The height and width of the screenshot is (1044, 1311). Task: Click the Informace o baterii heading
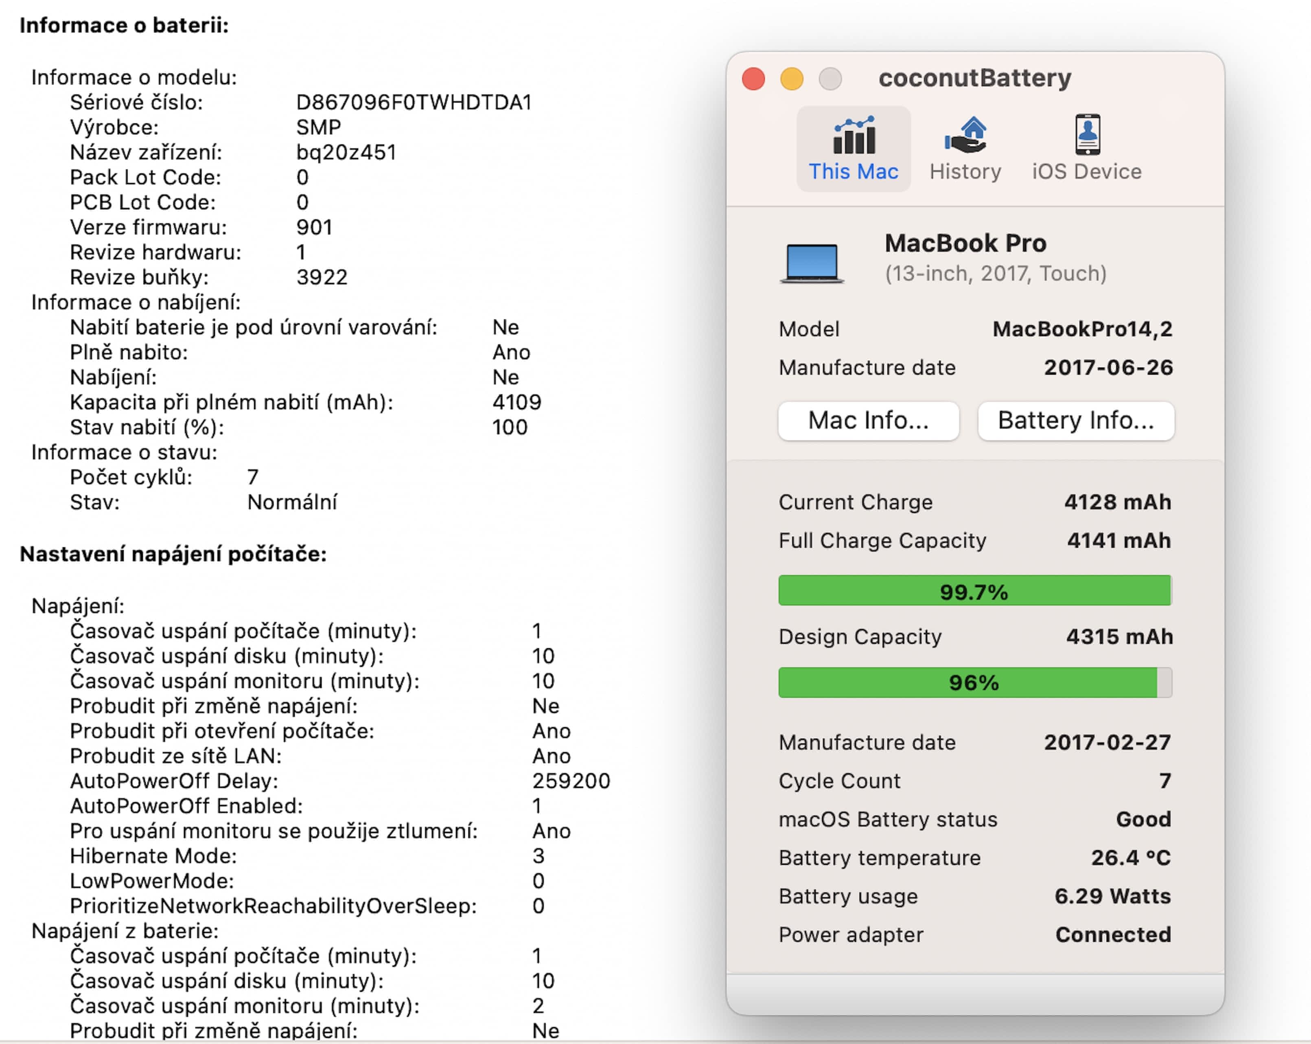click(x=124, y=26)
